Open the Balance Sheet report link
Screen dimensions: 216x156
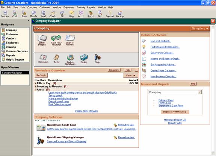[166, 100]
